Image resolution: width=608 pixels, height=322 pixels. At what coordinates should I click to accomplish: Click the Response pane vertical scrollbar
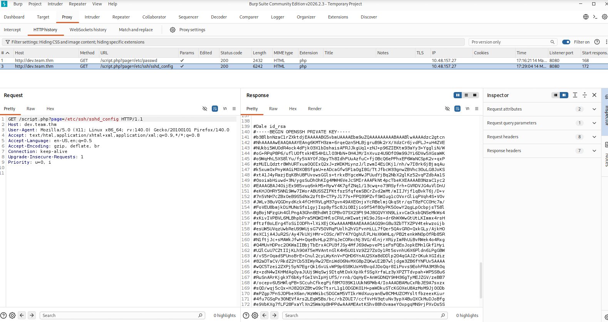click(x=481, y=280)
